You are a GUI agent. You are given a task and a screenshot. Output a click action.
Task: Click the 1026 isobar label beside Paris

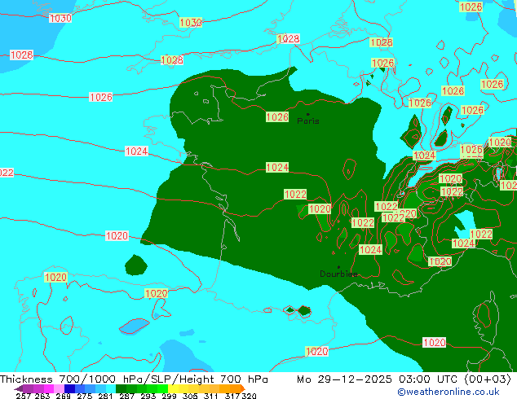tap(277, 117)
